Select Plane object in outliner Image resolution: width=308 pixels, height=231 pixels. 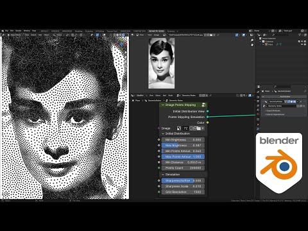click(270, 44)
